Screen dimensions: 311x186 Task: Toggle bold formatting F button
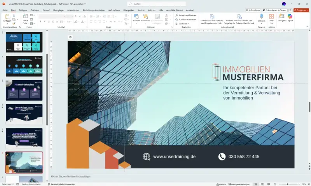[x=40, y=22]
